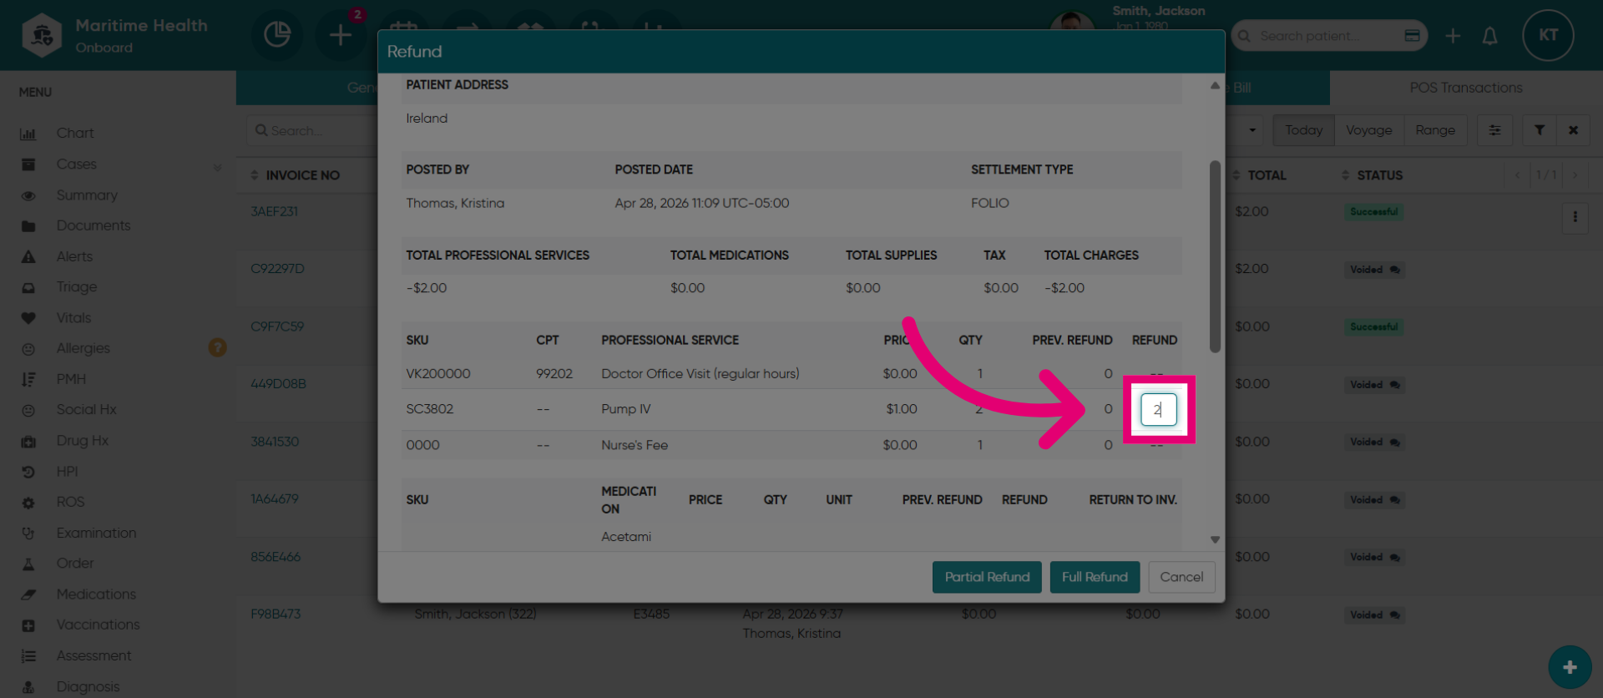Open invoice F98B473
Screen dimensions: 1603x698
276,615
